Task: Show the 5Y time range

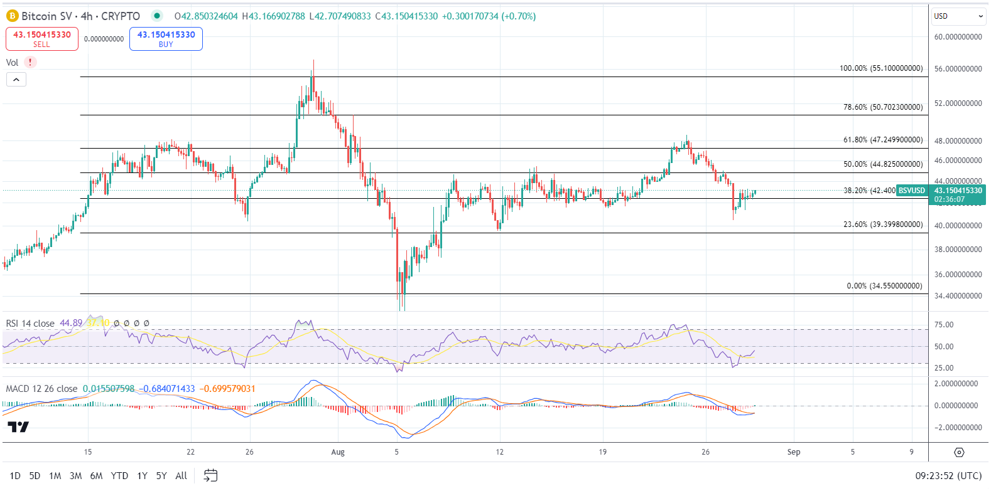Action: 161,476
